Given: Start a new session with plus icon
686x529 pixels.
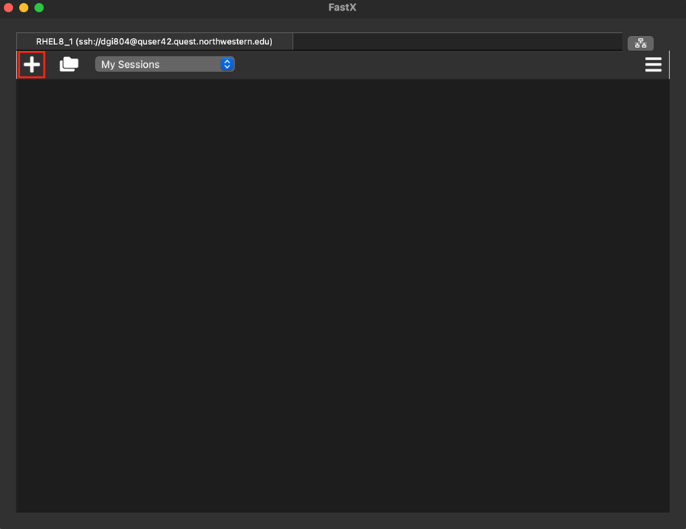Looking at the screenshot, I should [31, 65].
